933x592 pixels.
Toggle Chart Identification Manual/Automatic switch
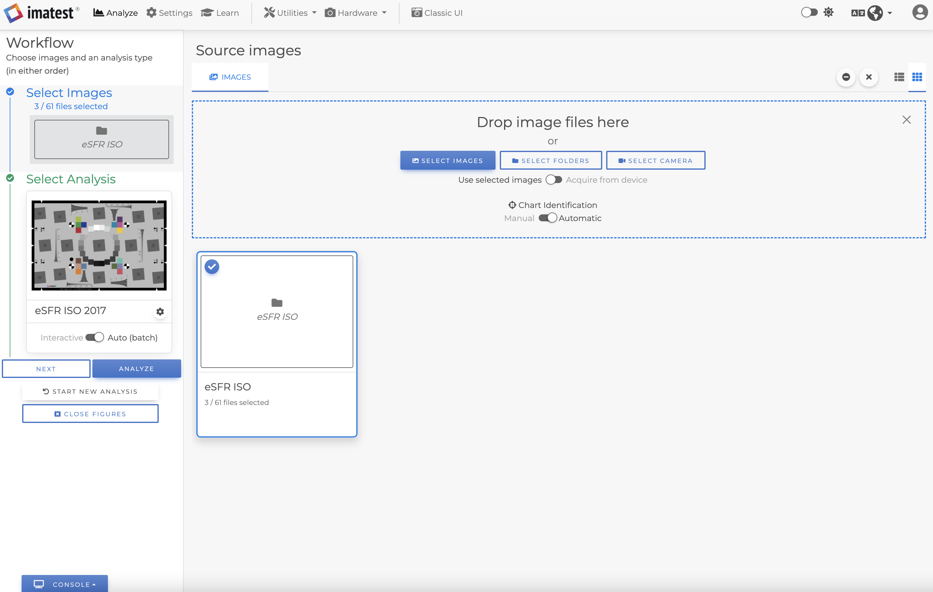(548, 218)
